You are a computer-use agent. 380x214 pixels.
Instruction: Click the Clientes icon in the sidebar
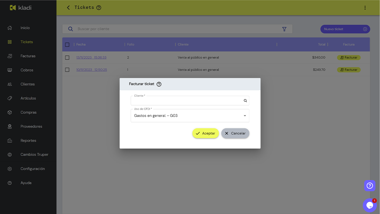coord(9,84)
